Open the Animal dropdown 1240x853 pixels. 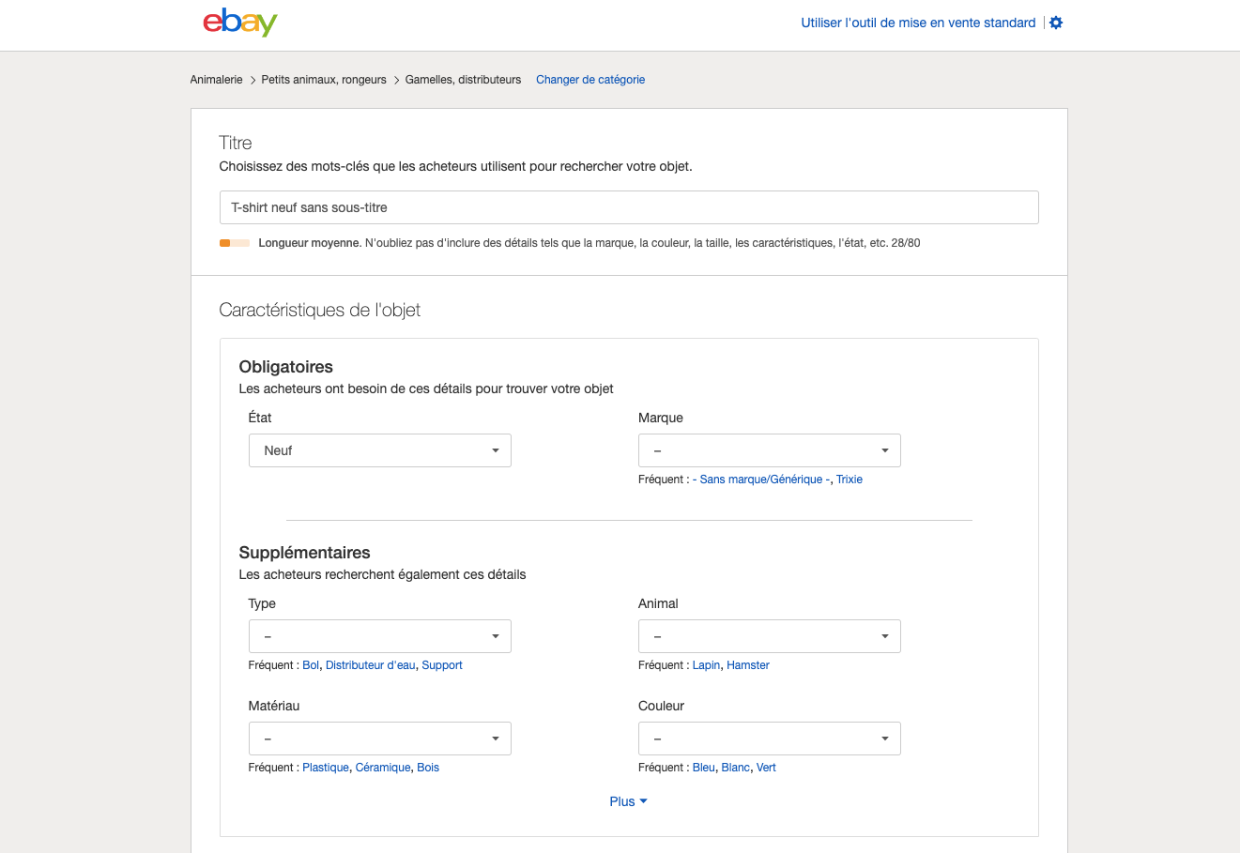pos(770,636)
